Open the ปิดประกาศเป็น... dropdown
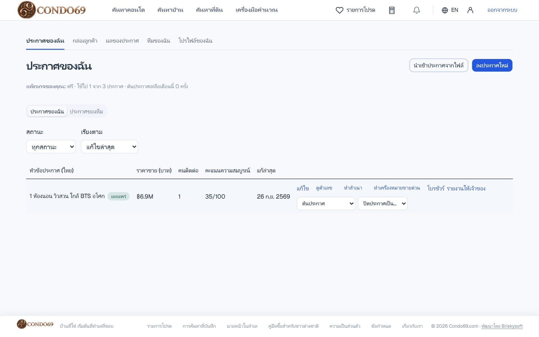539x337 pixels. (383, 203)
